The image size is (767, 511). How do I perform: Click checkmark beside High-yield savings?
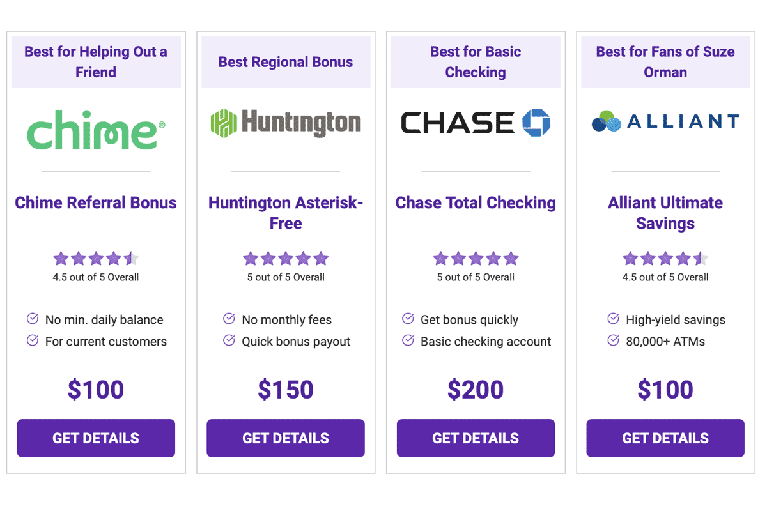(613, 319)
